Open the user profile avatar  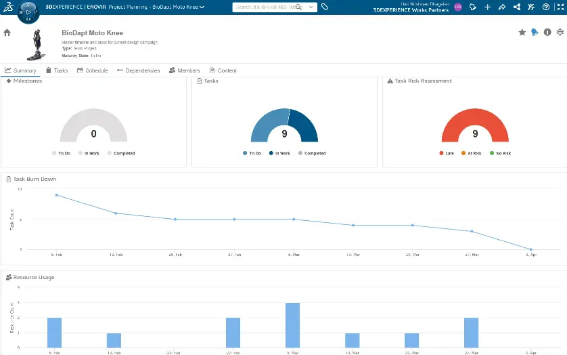tap(458, 7)
